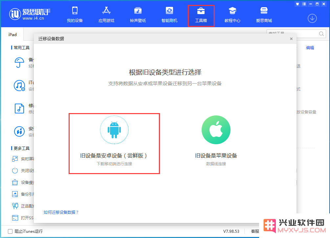330x238 pixels.
Task: Open the backup boot tool icon
Action: click(15, 194)
